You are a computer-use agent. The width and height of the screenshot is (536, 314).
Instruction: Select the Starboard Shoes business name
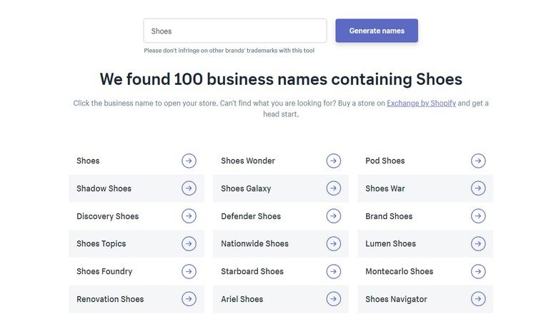coord(252,272)
